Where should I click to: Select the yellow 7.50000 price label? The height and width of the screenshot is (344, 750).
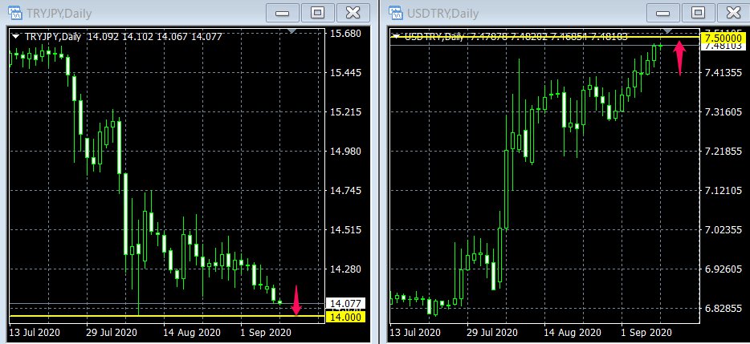pos(722,38)
